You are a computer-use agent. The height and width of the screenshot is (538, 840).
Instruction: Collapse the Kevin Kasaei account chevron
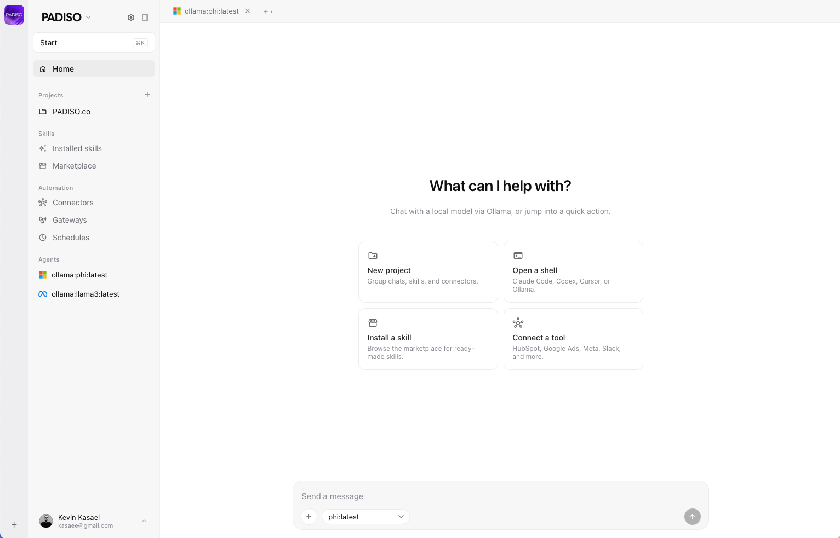point(144,520)
